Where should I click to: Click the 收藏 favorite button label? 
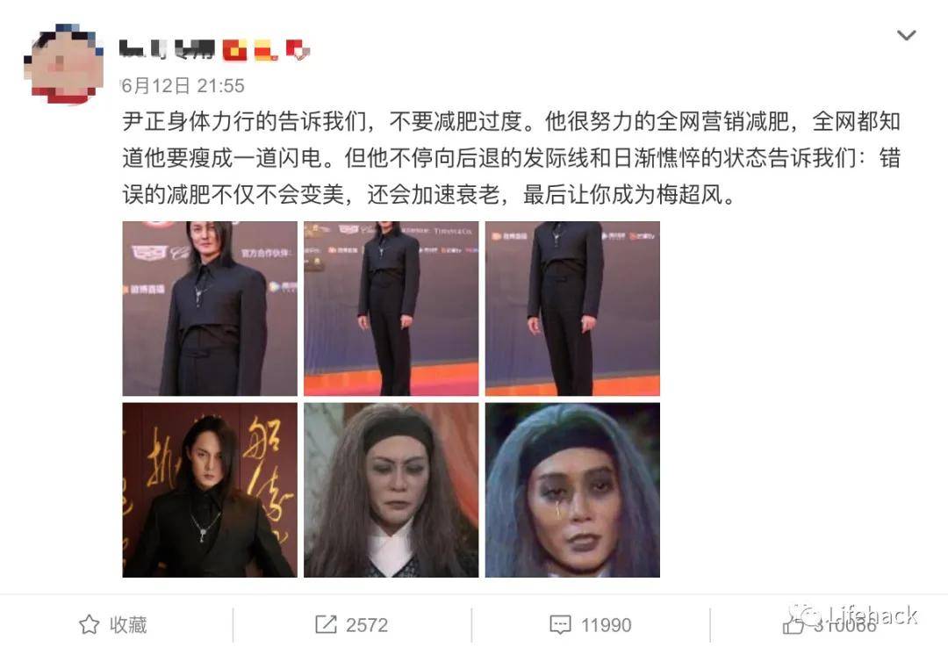(x=128, y=624)
